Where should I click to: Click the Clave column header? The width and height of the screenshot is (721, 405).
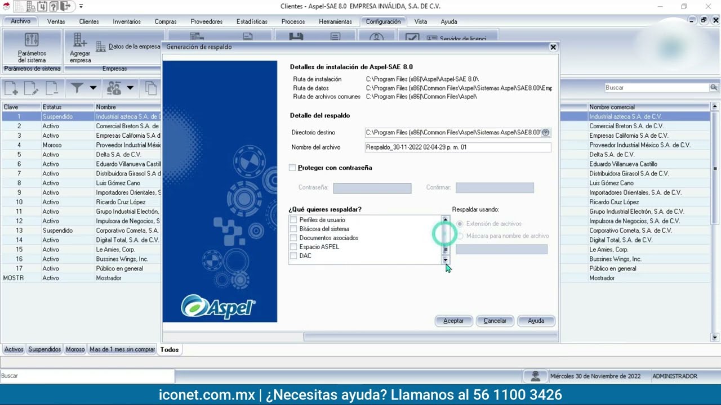[x=21, y=107]
